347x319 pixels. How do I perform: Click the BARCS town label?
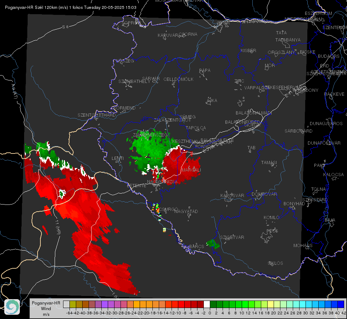click(x=196, y=246)
